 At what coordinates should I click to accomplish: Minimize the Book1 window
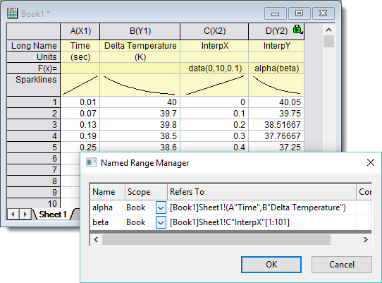(x=276, y=13)
